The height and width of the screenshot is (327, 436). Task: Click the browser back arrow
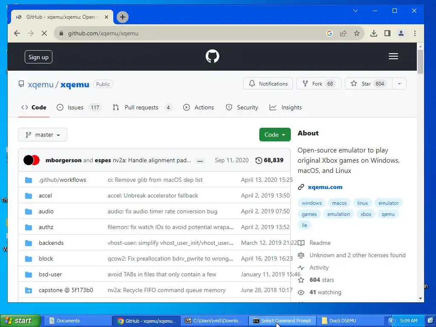tap(17, 33)
